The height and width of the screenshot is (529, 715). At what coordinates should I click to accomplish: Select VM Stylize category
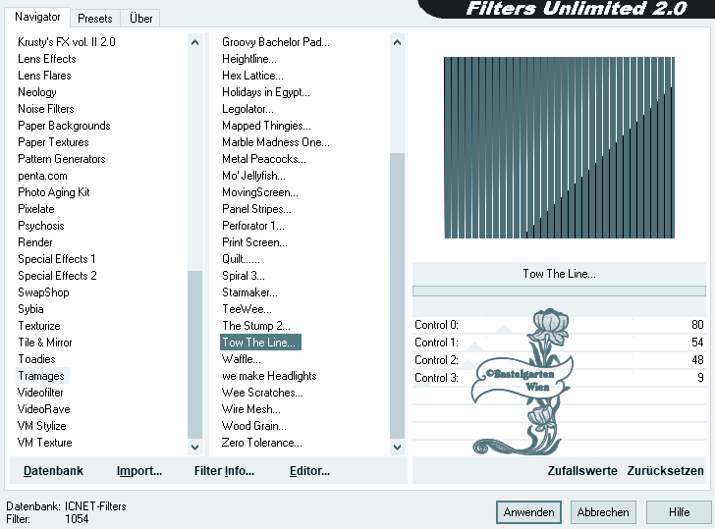point(41,426)
